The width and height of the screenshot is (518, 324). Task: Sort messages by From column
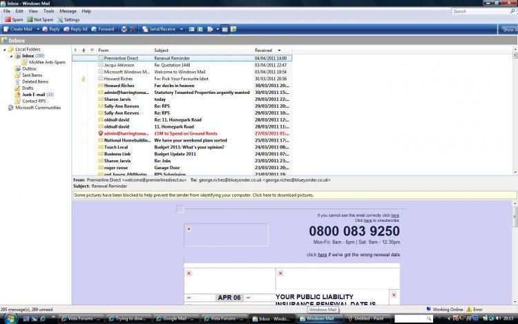coord(124,50)
